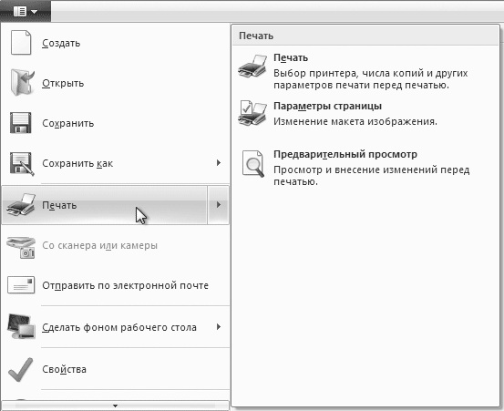Expand the Сохранить как submenu arrow
The height and width of the screenshot is (411, 504).
[x=219, y=163]
